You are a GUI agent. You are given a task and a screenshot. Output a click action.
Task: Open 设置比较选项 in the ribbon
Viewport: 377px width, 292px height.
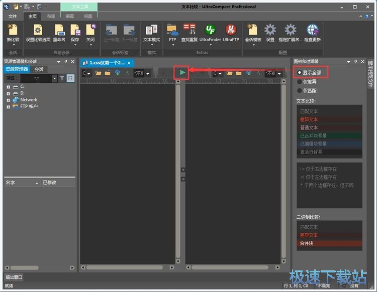coord(38,31)
